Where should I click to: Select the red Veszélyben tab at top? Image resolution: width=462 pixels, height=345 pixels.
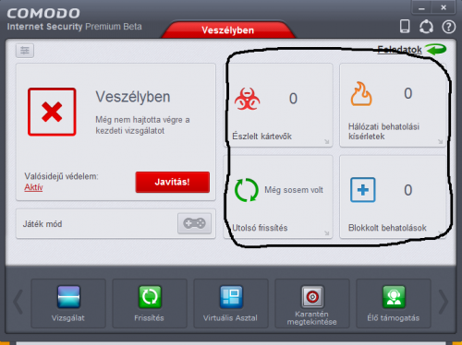(x=228, y=30)
